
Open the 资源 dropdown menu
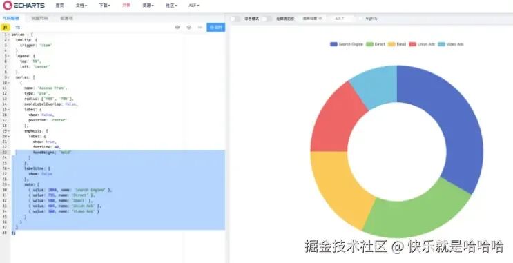point(148,6)
